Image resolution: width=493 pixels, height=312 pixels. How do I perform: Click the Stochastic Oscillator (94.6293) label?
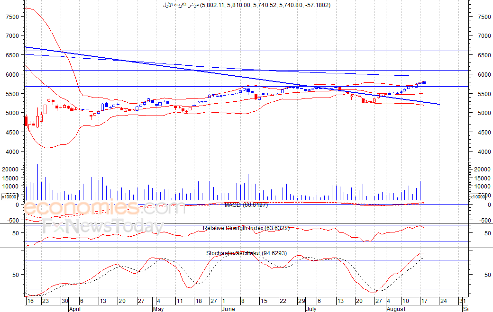click(x=246, y=253)
